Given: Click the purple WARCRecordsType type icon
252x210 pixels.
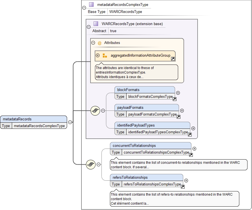Looking at the screenshot, I should click(96, 24).
